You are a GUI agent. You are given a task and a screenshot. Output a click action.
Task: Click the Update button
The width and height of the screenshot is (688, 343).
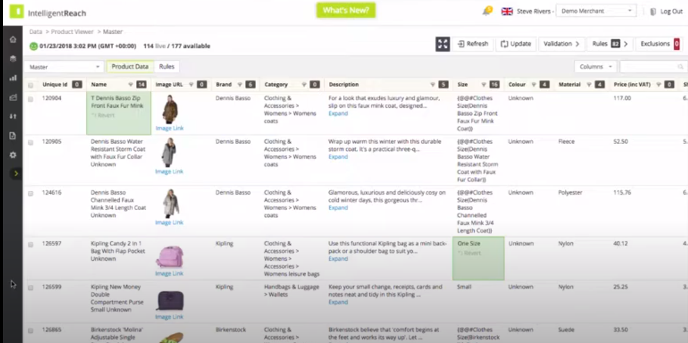tap(516, 44)
